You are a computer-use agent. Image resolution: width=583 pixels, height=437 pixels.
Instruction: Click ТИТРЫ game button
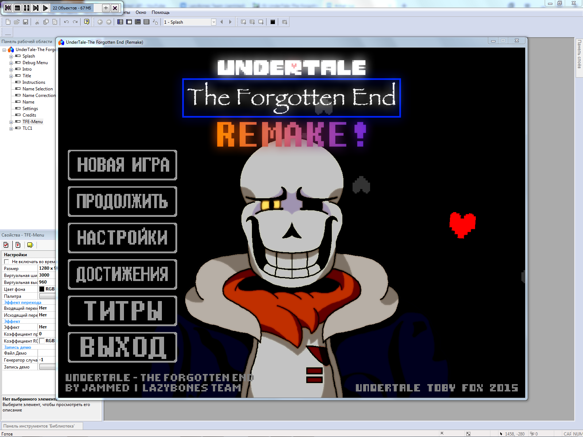pyautogui.click(x=123, y=311)
